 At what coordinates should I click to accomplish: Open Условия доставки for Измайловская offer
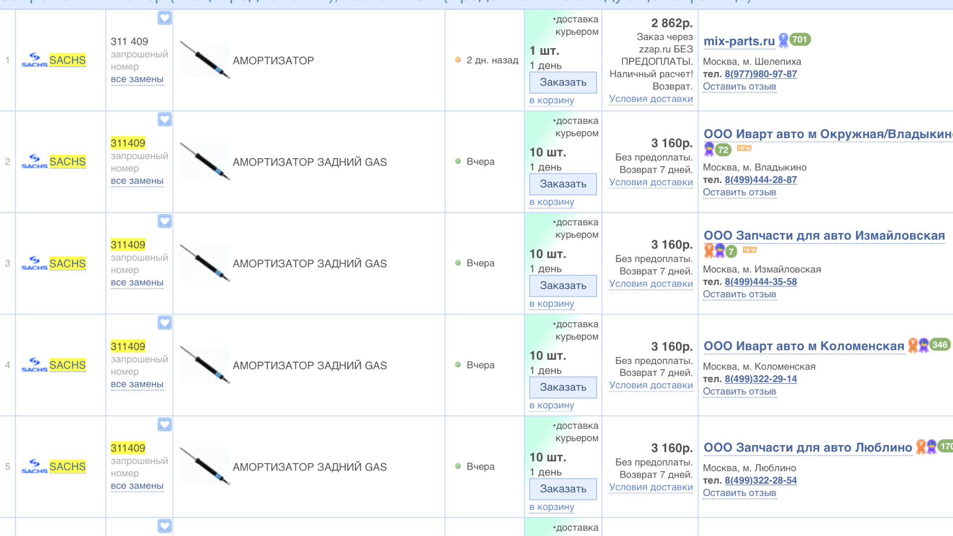pyautogui.click(x=651, y=284)
